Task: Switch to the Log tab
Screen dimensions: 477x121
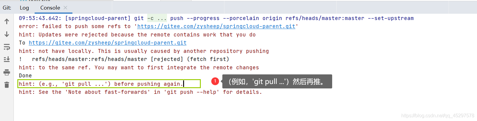Action: pos(24,8)
